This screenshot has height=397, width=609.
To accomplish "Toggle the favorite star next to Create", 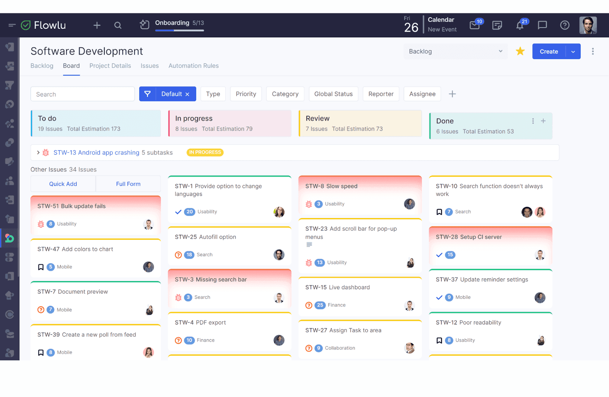I will (520, 51).
